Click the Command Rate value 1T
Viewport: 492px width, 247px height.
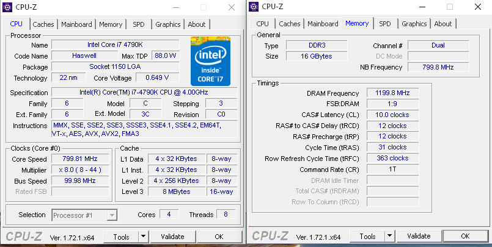[x=392, y=169]
